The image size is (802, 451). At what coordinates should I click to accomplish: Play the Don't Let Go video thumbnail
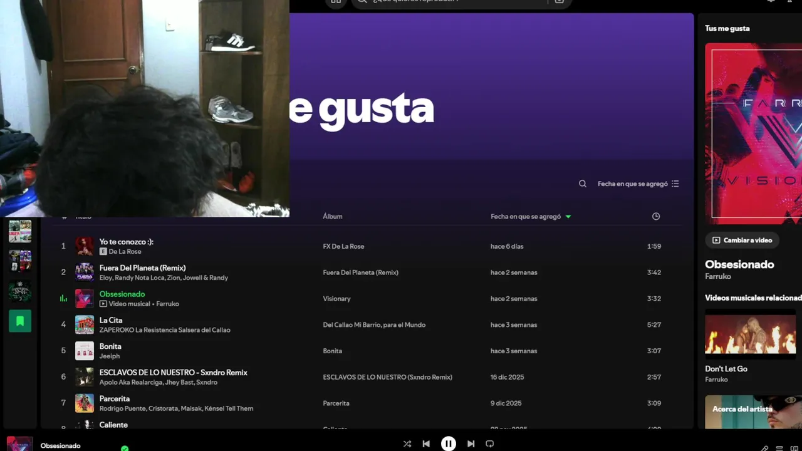751,334
